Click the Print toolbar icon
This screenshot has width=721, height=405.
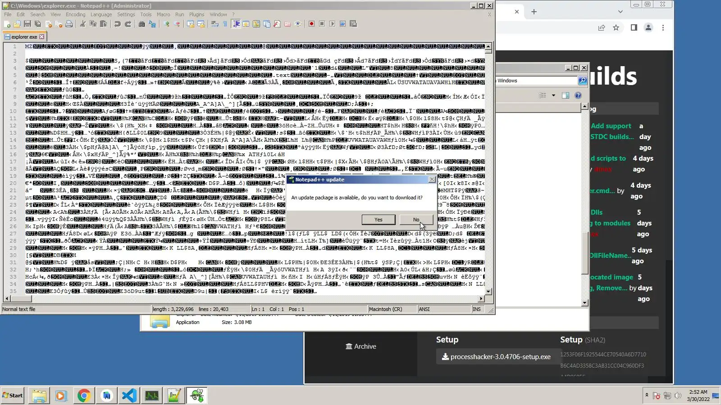tap(69, 24)
